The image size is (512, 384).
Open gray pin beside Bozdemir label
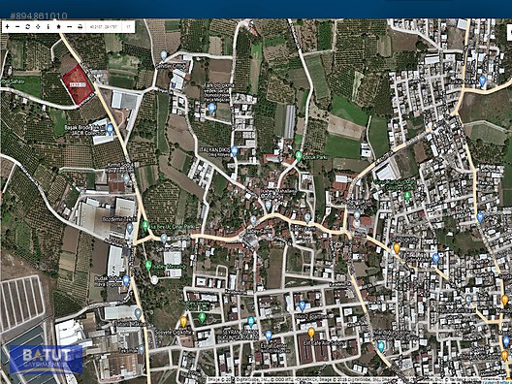tap(130, 228)
